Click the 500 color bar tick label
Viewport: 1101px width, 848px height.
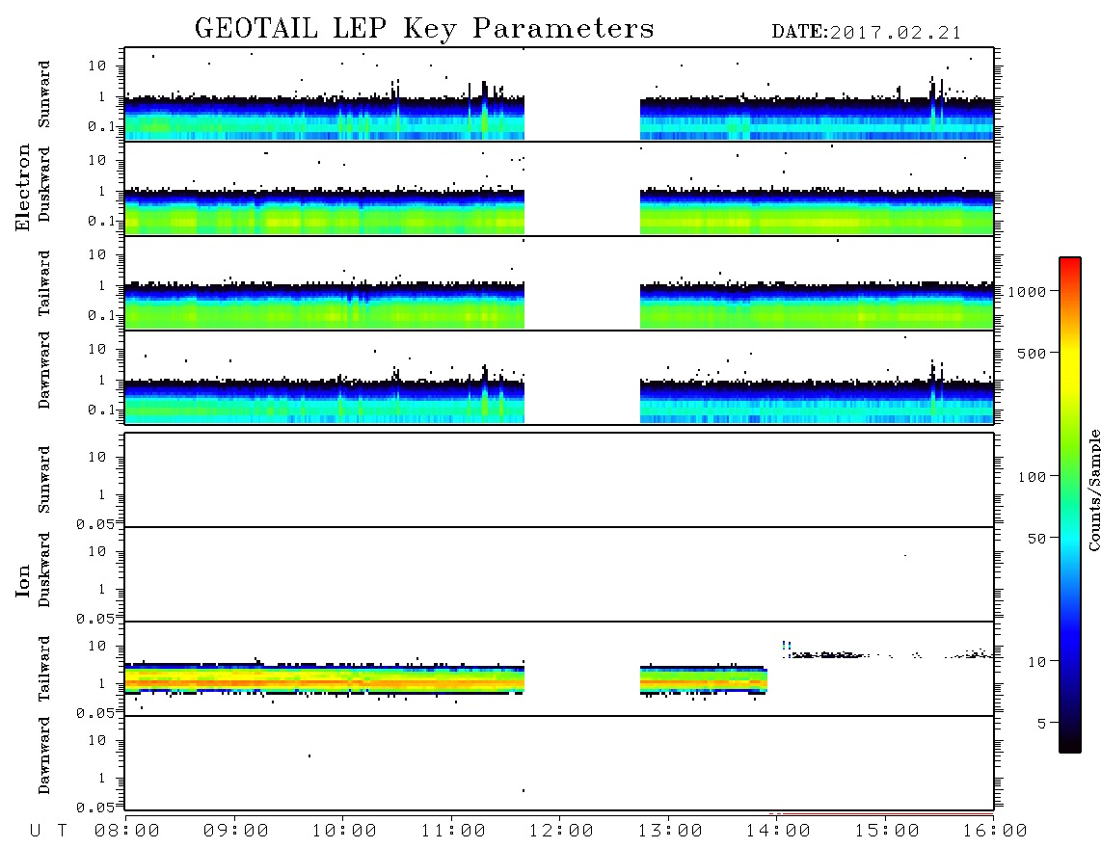pyautogui.click(x=1032, y=353)
